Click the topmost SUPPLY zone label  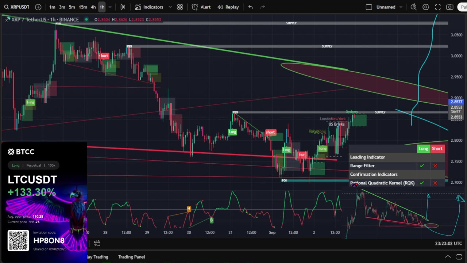coord(291,23)
